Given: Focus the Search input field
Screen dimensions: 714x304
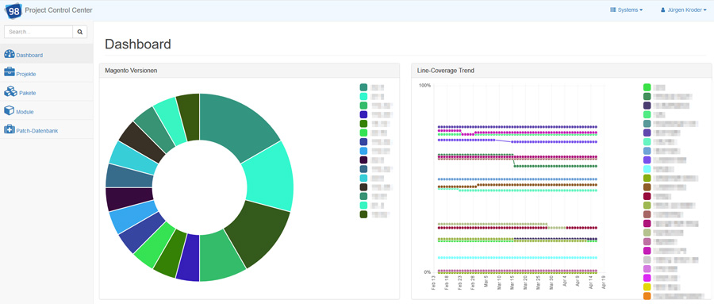Looking at the screenshot, I should 39,32.
